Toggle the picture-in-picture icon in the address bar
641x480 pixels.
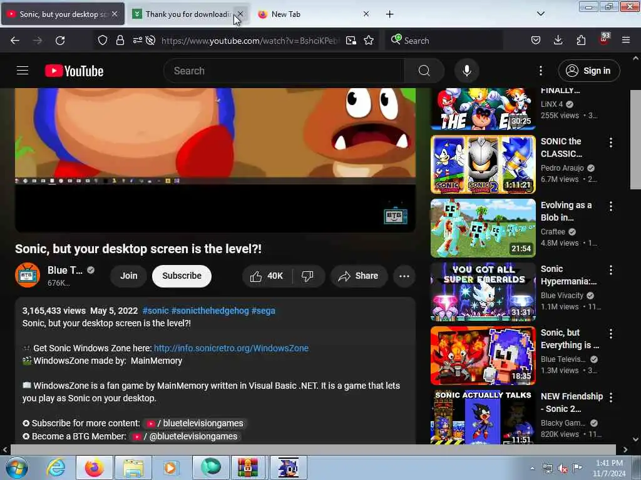tap(351, 41)
